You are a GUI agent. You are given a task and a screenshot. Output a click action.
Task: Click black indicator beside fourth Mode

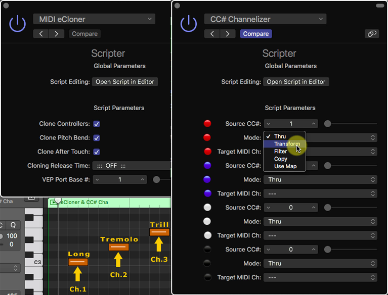pyautogui.click(x=207, y=263)
